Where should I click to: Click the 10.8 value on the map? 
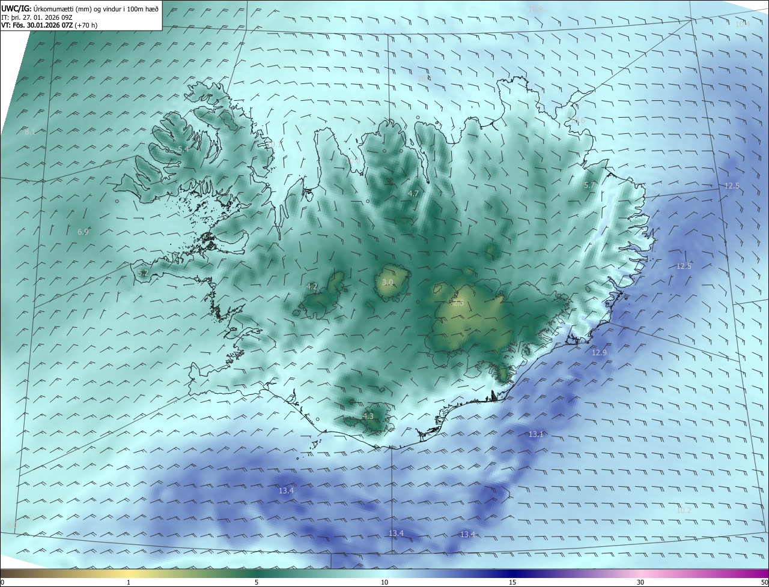[535, 9]
